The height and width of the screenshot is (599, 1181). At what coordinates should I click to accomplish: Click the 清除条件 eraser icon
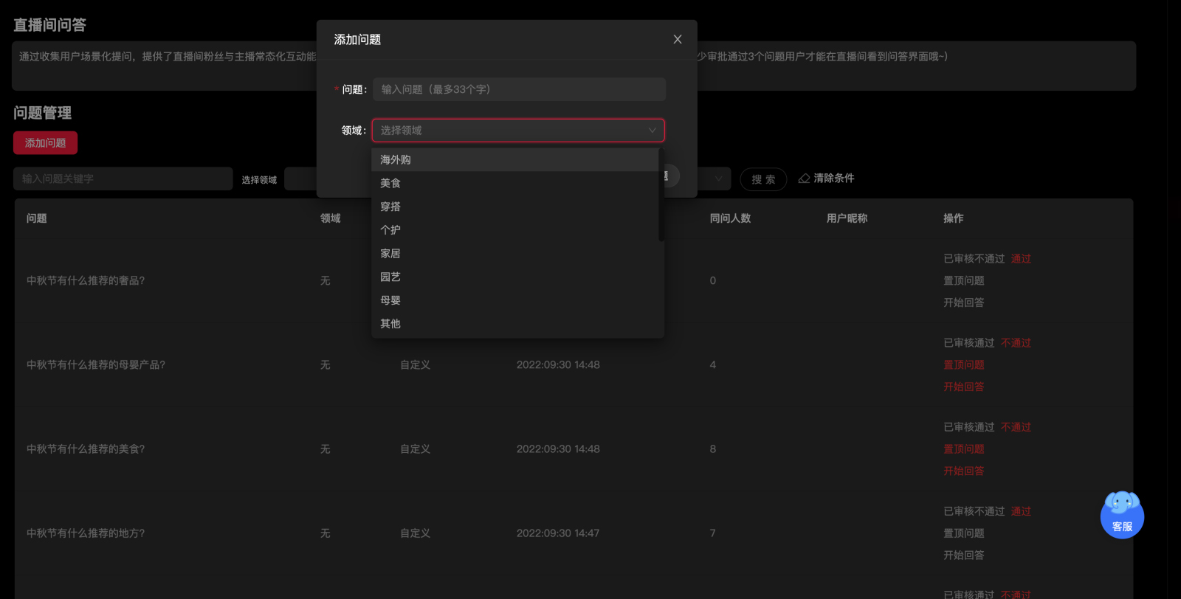coord(805,179)
